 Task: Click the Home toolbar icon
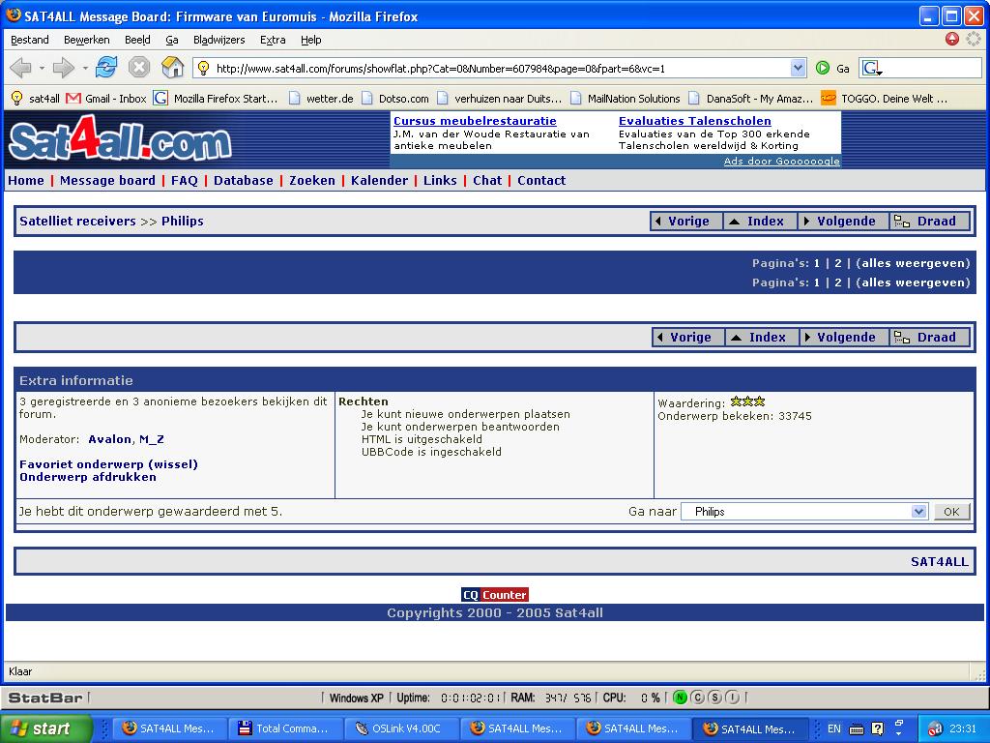172,68
